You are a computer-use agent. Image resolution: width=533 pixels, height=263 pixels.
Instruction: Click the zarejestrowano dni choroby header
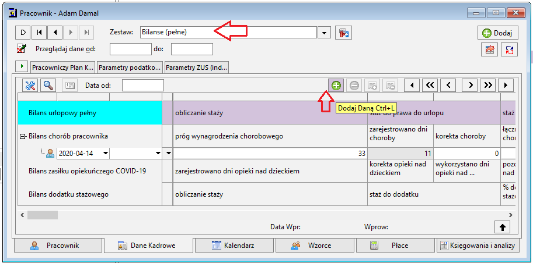pyautogui.click(x=400, y=136)
